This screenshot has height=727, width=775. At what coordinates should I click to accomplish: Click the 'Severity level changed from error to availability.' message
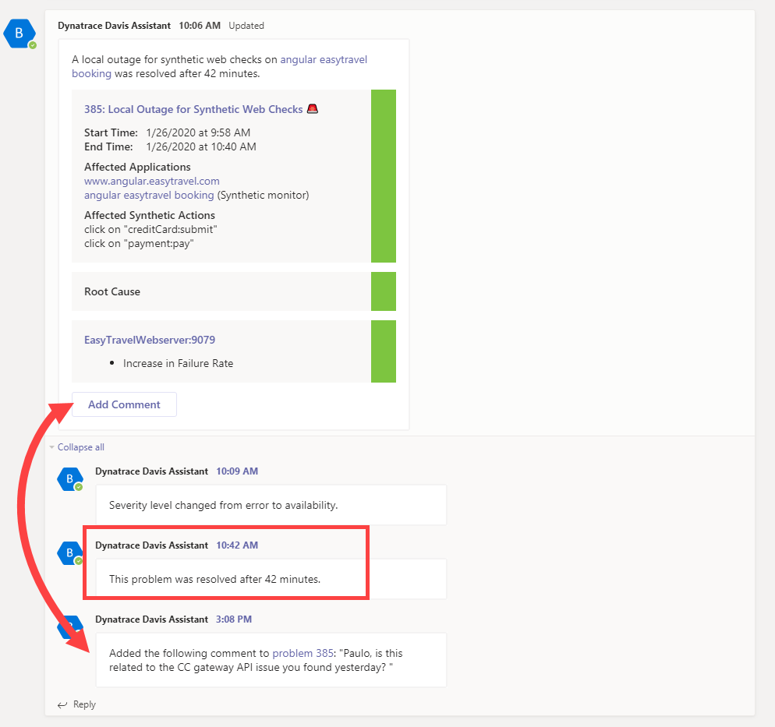224,505
